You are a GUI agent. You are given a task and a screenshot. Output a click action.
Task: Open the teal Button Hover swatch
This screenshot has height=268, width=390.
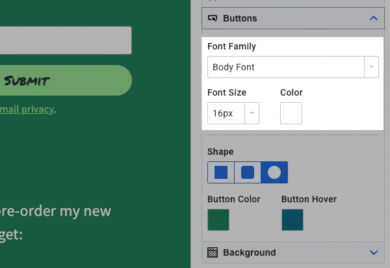[292, 219]
